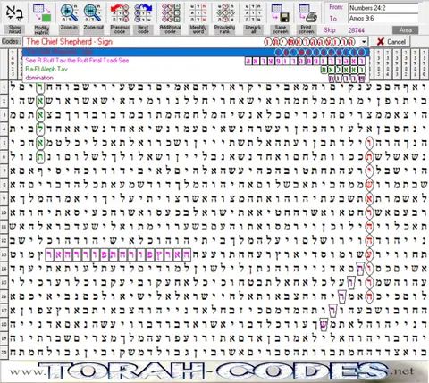Cancel the codes selection

click(x=391, y=42)
